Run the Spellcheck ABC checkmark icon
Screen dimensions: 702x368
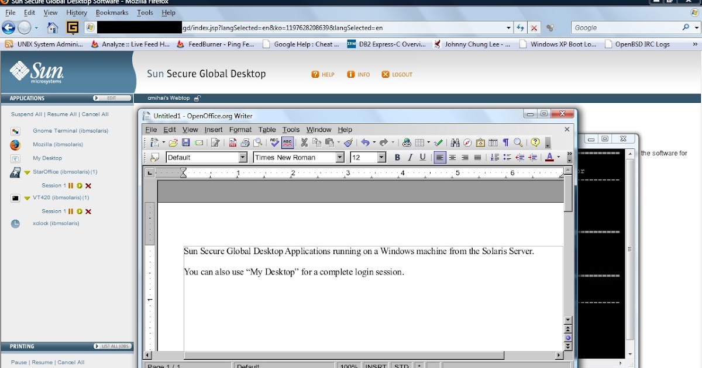(x=274, y=143)
